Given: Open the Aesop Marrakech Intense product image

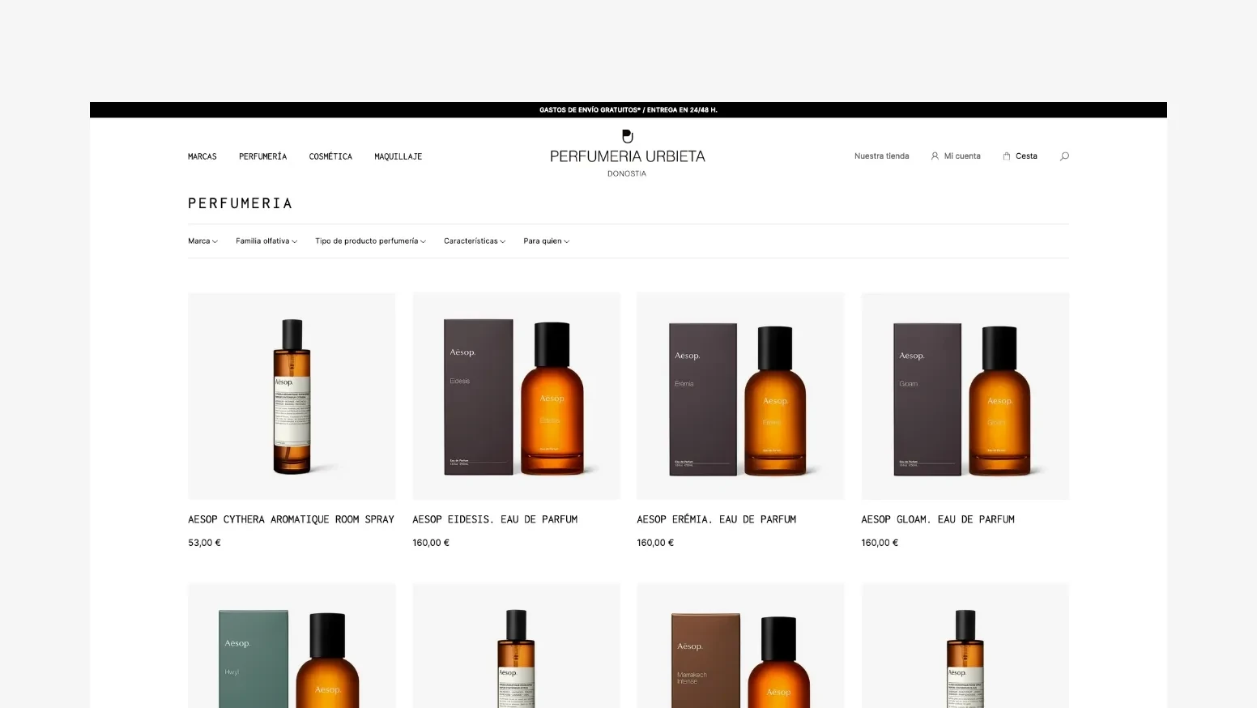Looking at the screenshot, I should click(x=740, y=646).
